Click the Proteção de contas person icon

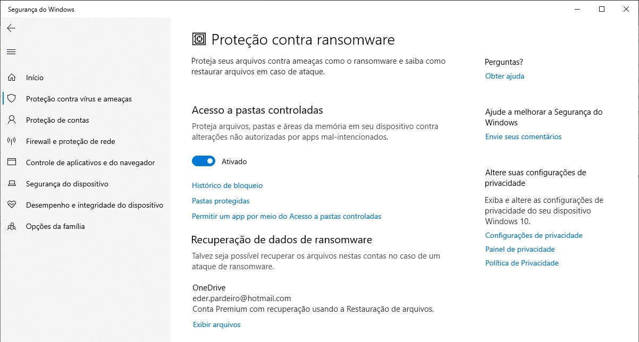[x=12, y=120]
